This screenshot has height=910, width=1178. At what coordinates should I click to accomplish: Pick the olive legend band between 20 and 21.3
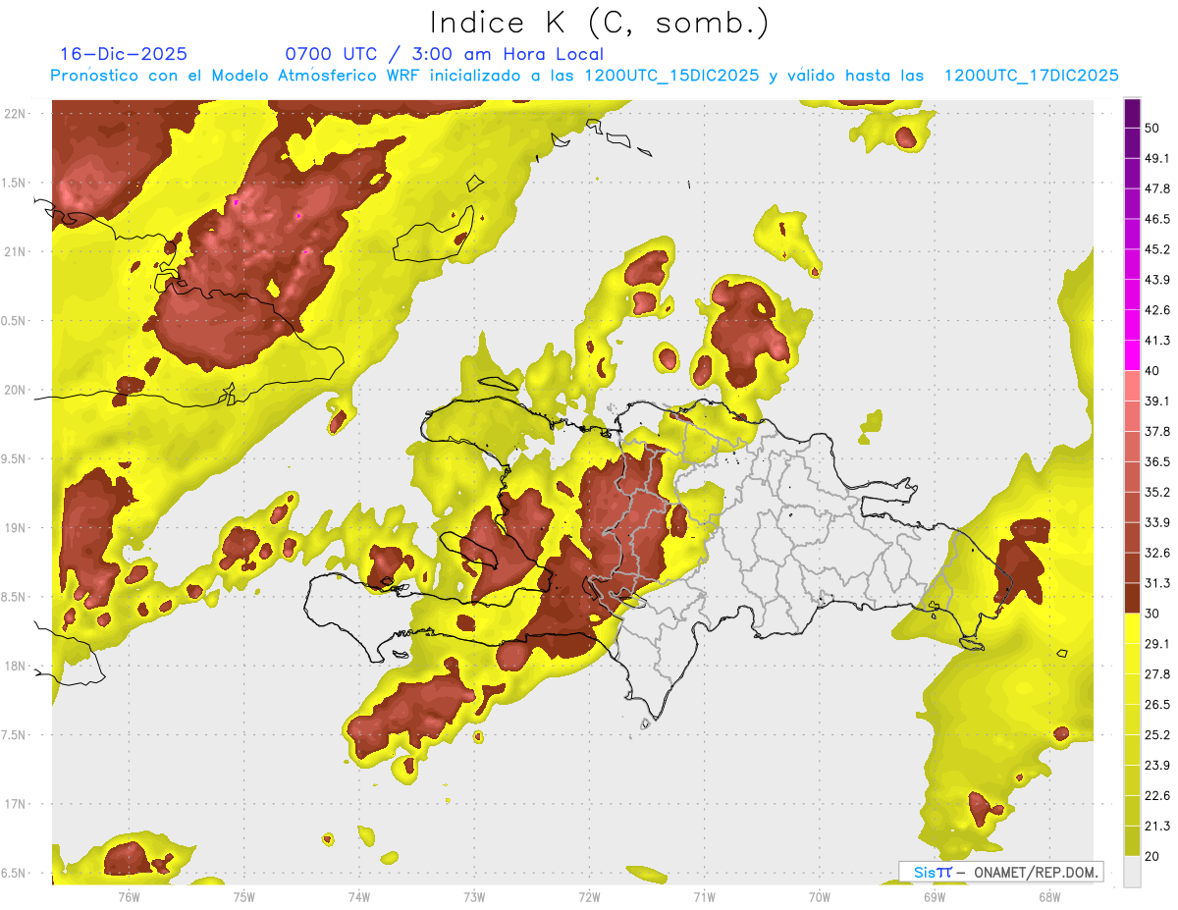(1132, 841)
